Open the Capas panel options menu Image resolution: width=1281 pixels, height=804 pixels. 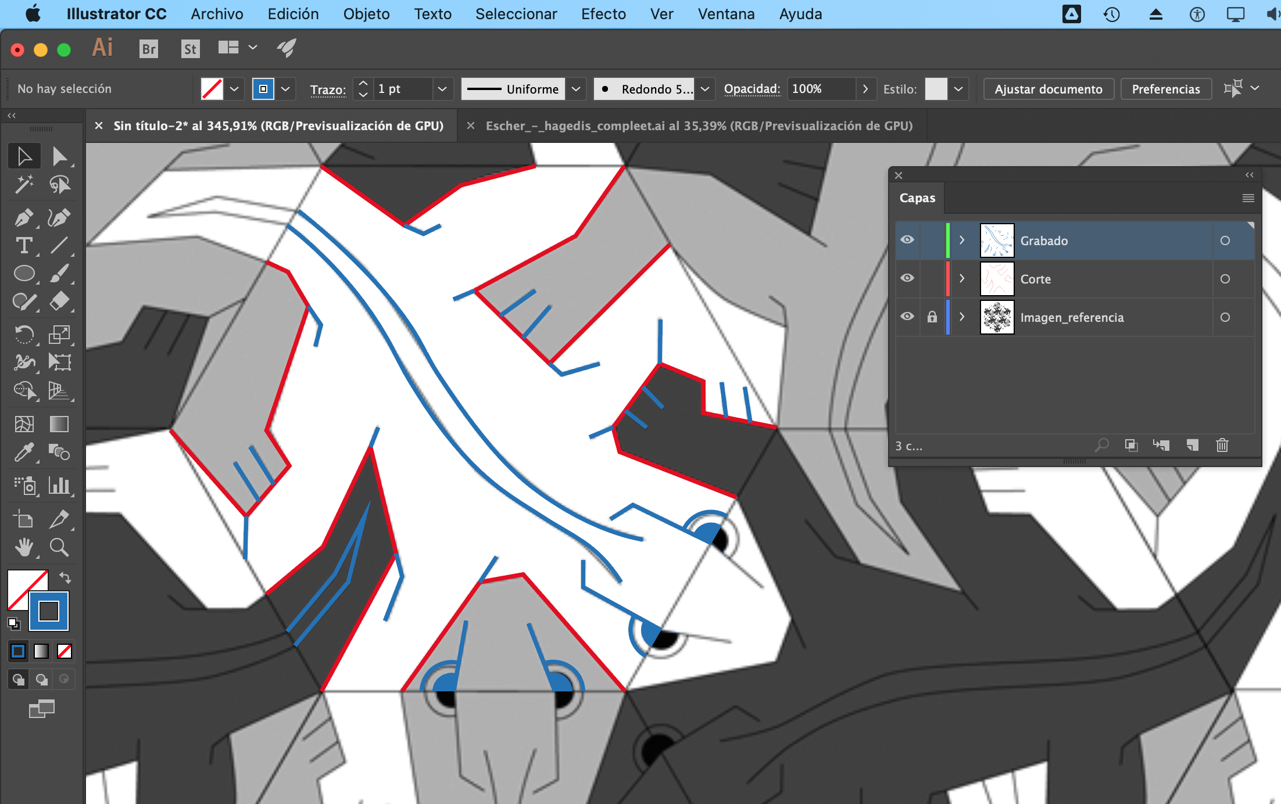[x=1248, y=198]
